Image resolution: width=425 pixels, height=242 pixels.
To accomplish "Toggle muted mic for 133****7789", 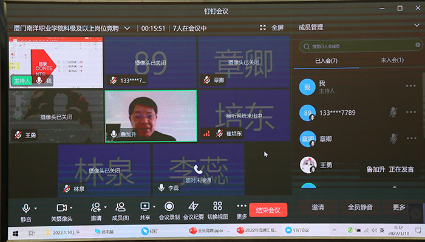I will click(x=393, y=112).
